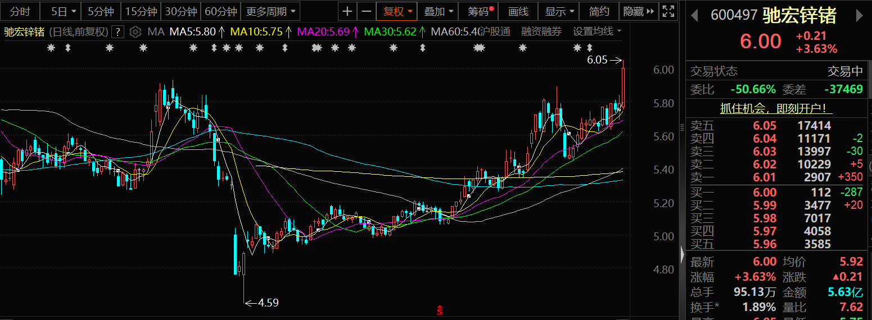Hide the right panel using 隐藏 button
The height and width of the screenshot is (320, 872).
(x=639, y=11)
